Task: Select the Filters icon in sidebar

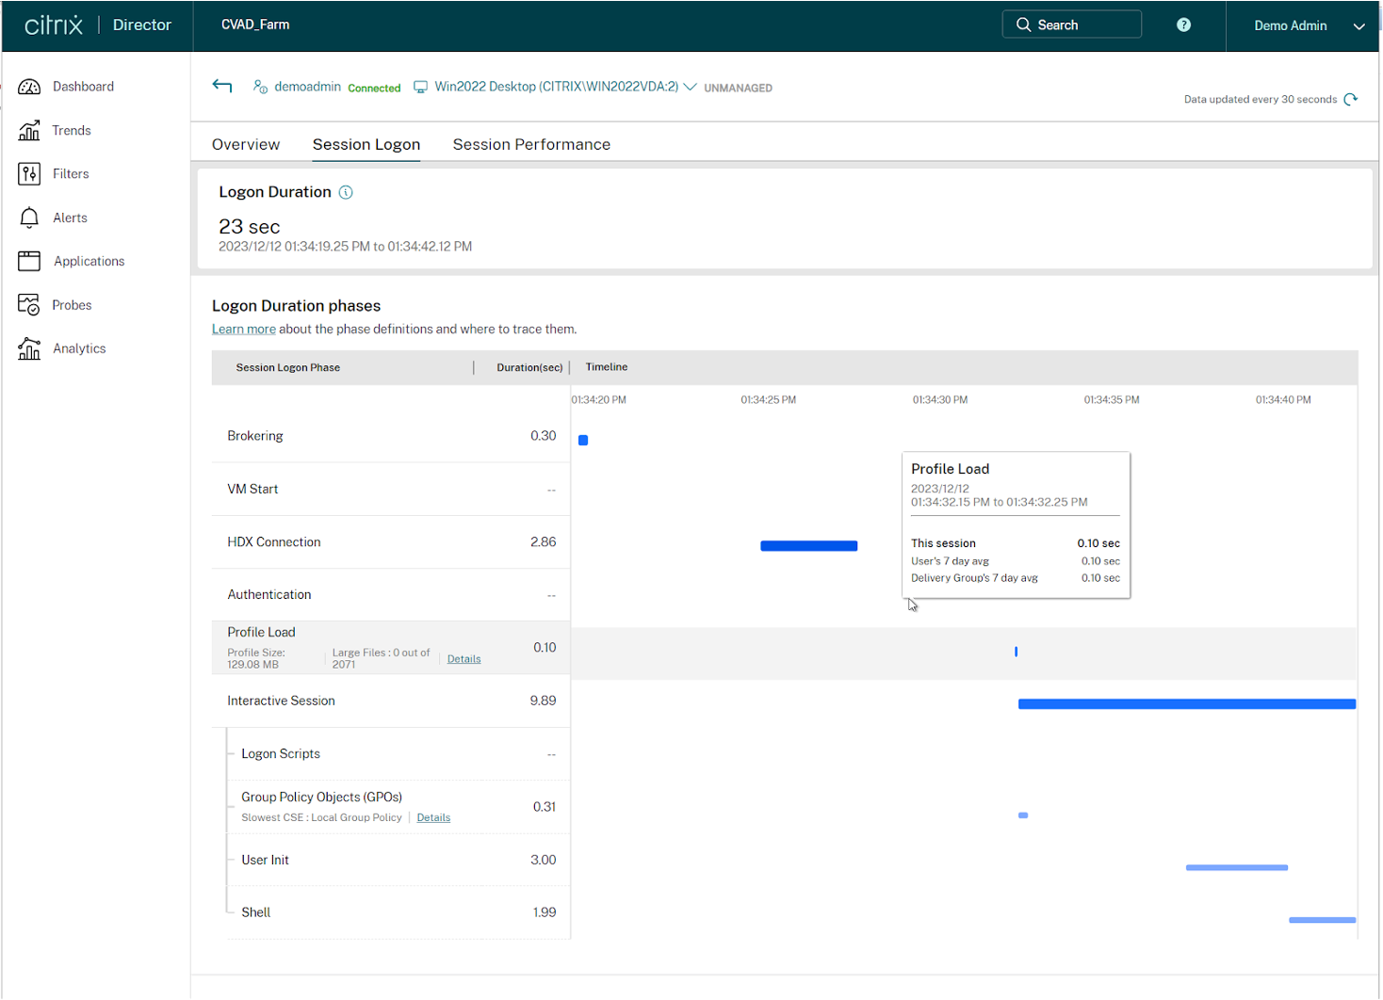Action: 29,174
